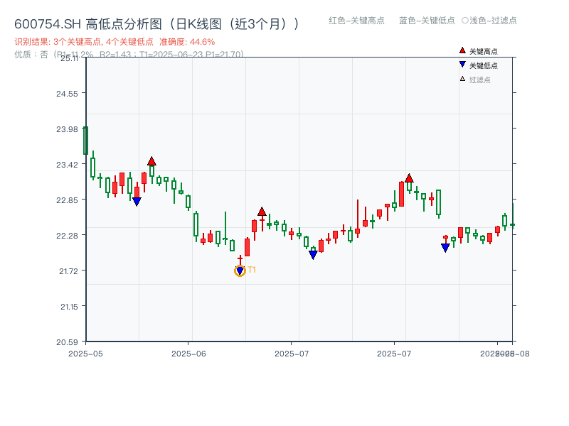Select the 关键高点 triangle symbol in the legend box
The height and width of the screenshot is (426, 569).
pos(462,50)
